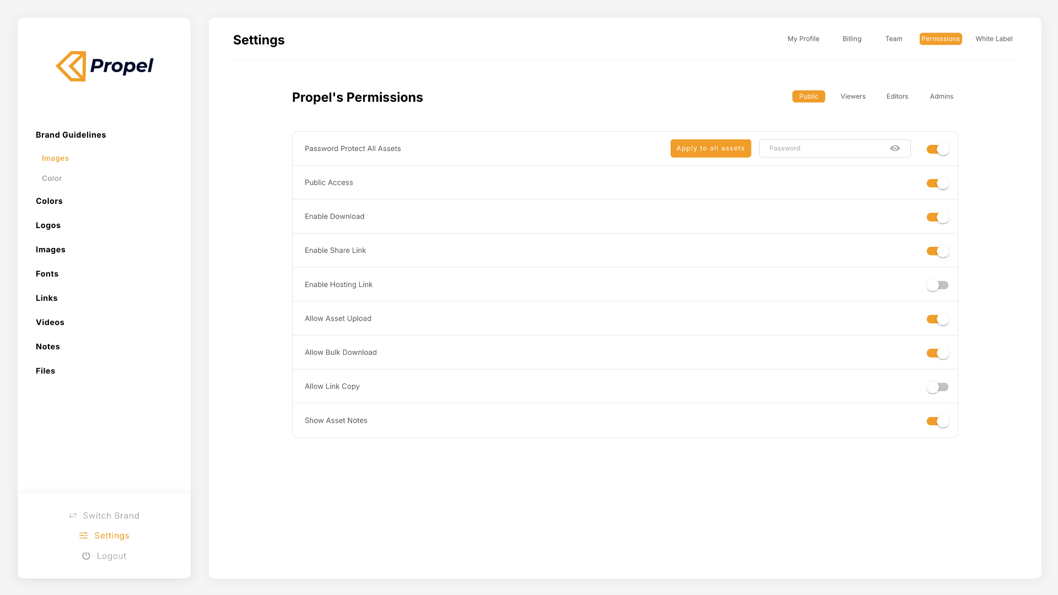Select the Admins permissions tab
This screenshot has width=1058, height=595.
(x=941, y=96)
